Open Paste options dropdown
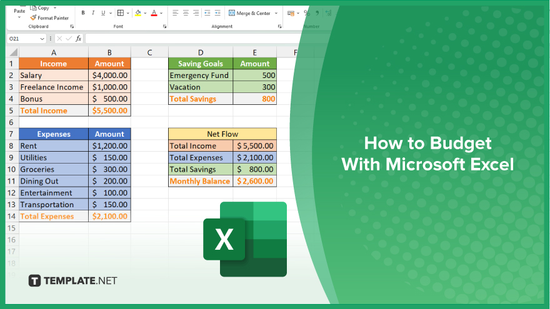 tap(19, 17)
